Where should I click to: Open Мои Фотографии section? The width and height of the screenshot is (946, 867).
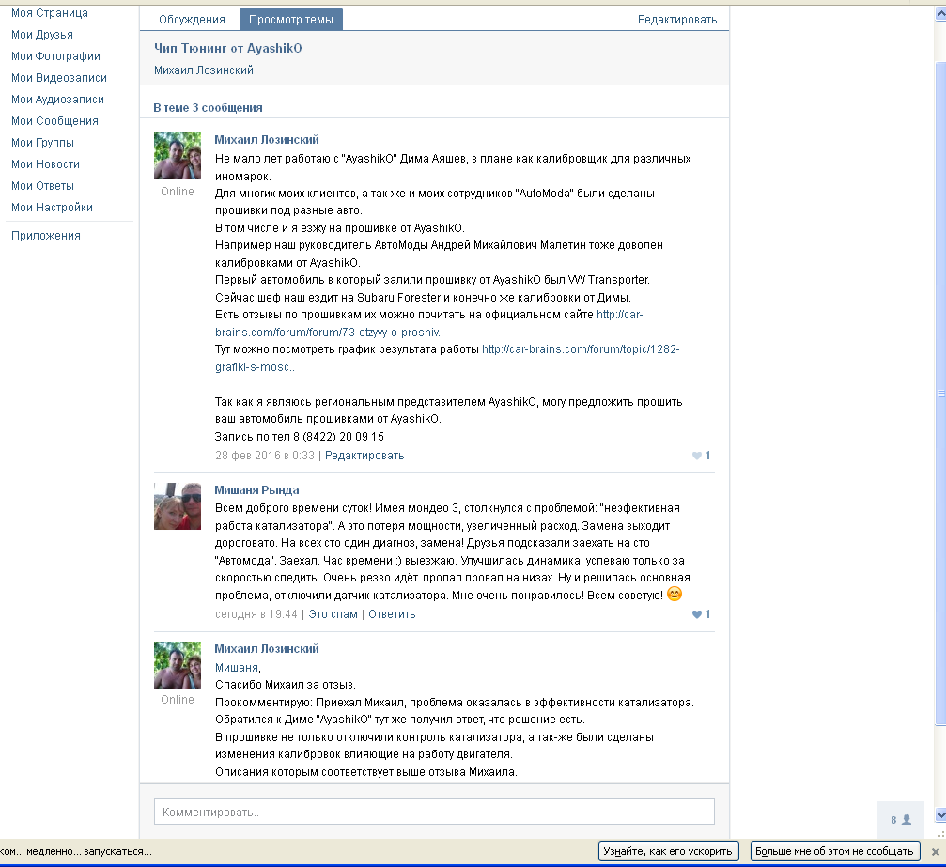[55, 56]
